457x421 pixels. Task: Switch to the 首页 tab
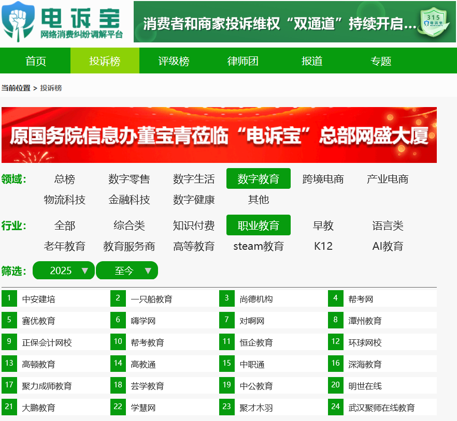tap(35, 61)
